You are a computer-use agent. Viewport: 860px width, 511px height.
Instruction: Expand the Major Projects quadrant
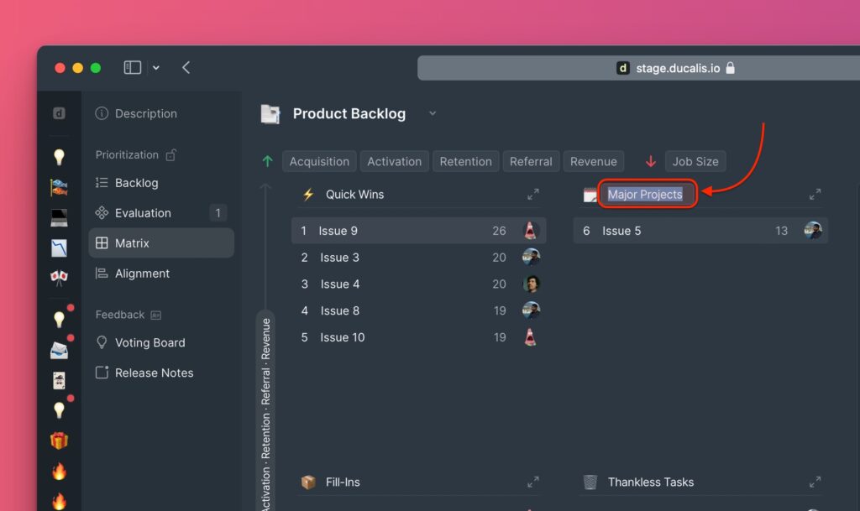tap(815, 195)
